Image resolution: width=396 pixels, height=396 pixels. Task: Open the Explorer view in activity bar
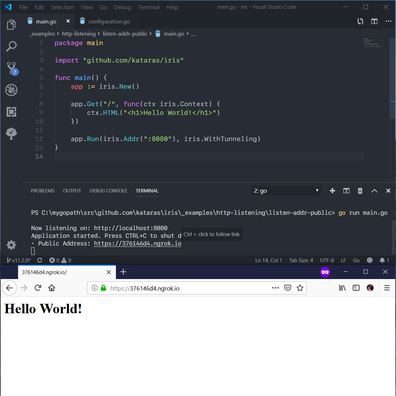pyautogui.click(x=11, y=24)
